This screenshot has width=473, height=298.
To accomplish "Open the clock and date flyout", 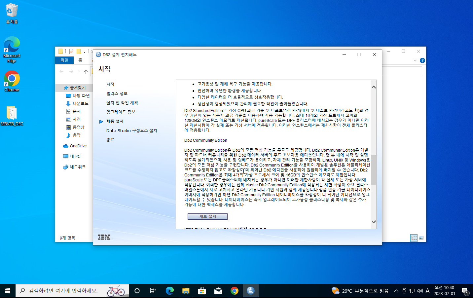I will [444, 291].
